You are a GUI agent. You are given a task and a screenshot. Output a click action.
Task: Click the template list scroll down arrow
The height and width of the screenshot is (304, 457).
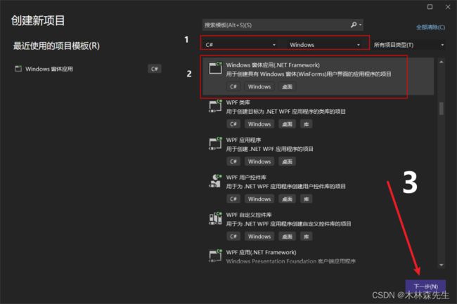coord(442,265)
